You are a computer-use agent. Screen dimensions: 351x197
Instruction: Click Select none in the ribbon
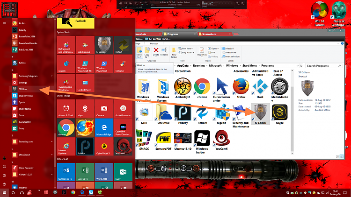click(229, 52)
